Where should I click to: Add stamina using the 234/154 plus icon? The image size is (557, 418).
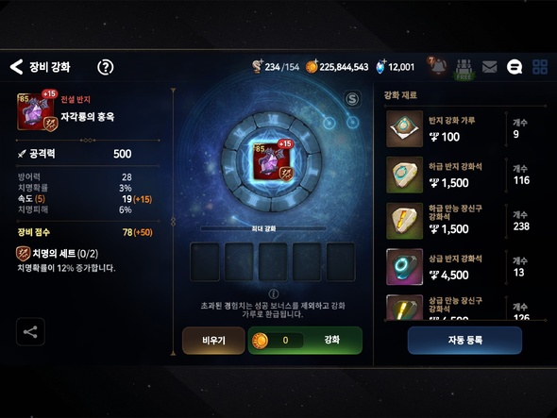click(x=257, y=66)
